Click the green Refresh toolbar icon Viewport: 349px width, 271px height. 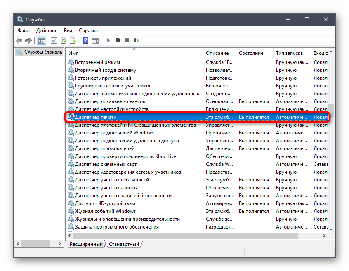pos(64,40)
